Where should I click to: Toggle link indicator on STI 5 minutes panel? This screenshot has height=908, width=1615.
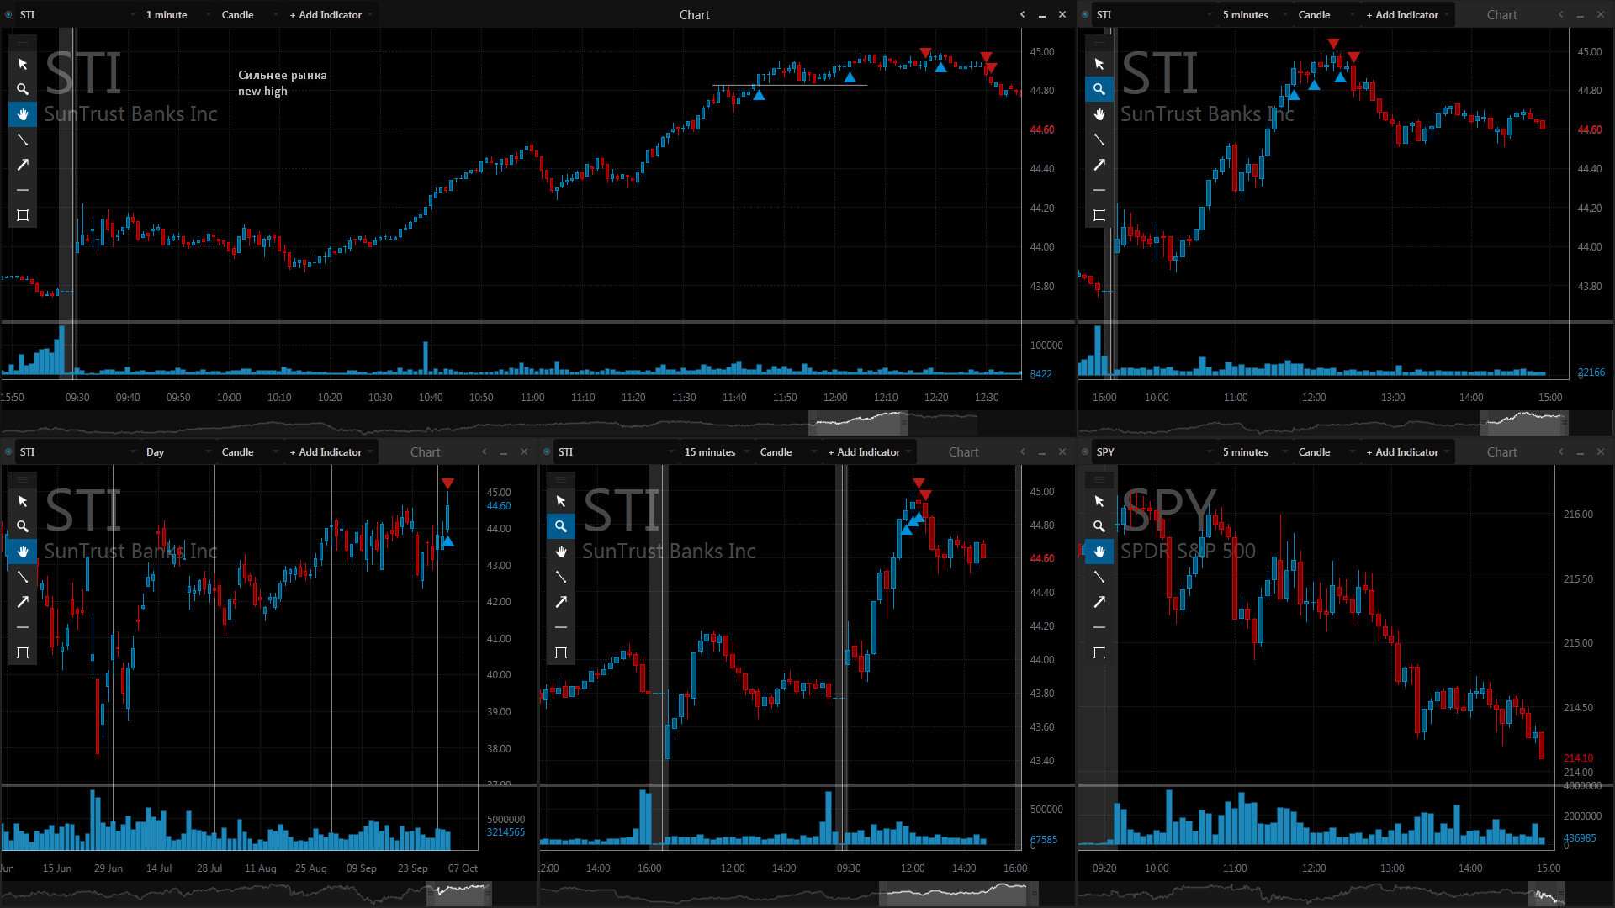click(1085, 14)
